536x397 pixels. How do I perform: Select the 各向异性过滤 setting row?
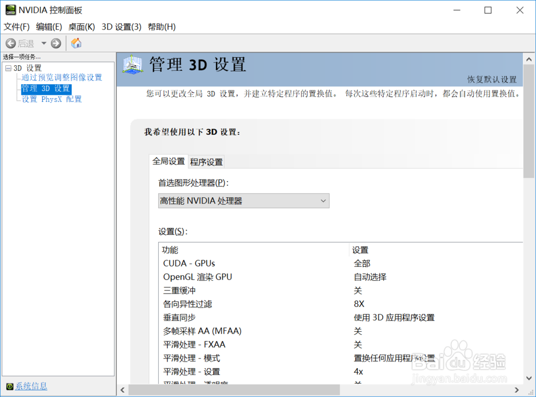pos(341,304)
